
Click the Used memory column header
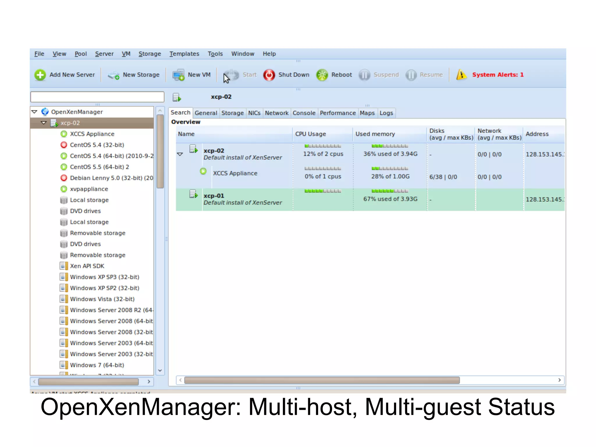pyautogui.click(x=389, y=134)
